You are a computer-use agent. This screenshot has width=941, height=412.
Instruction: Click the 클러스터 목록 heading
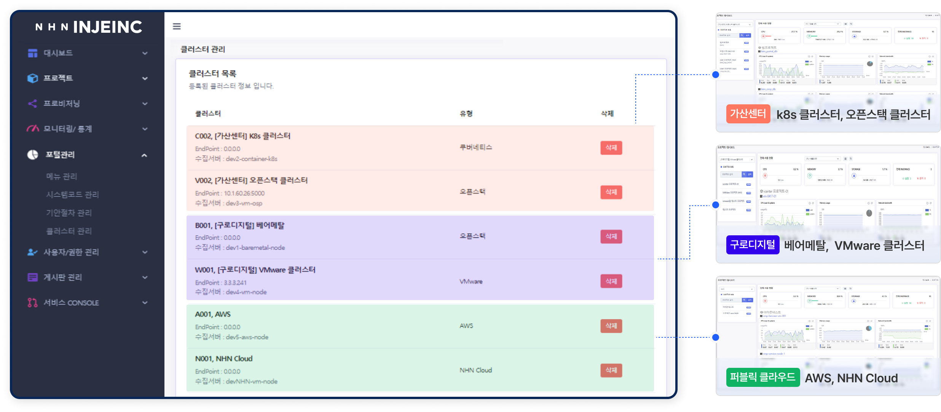[x=212, y=73]
